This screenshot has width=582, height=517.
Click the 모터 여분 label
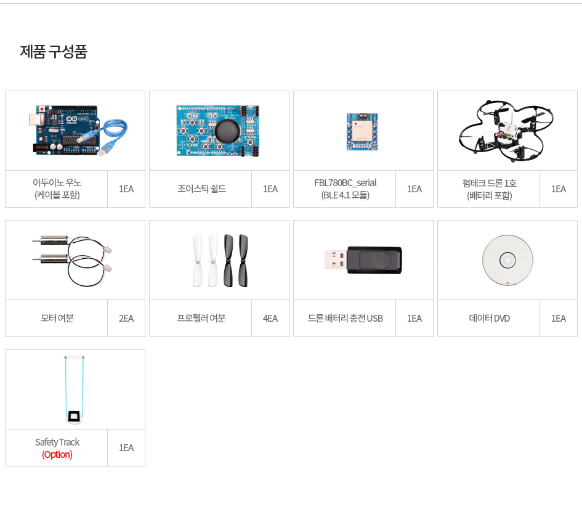pyautogui.click(x=57, y=319)
